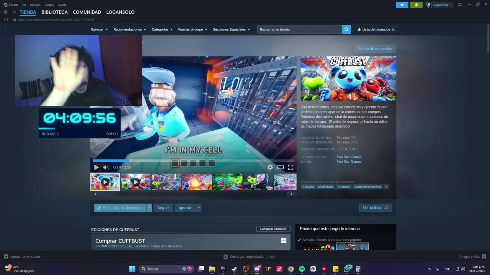The image size is (490, 275).
Task: Open Navegar dropdown menu
Action: point(99,29)
